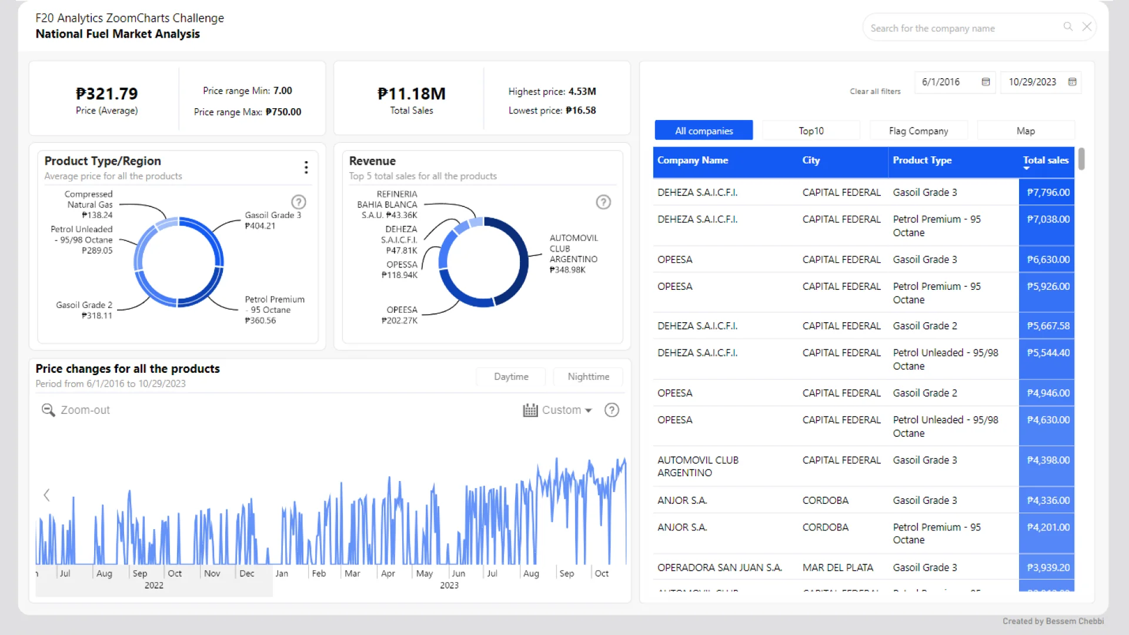Select the ₱7,796.00 total sales cell
The image size is (1129, 635).
coord(1047,192)
